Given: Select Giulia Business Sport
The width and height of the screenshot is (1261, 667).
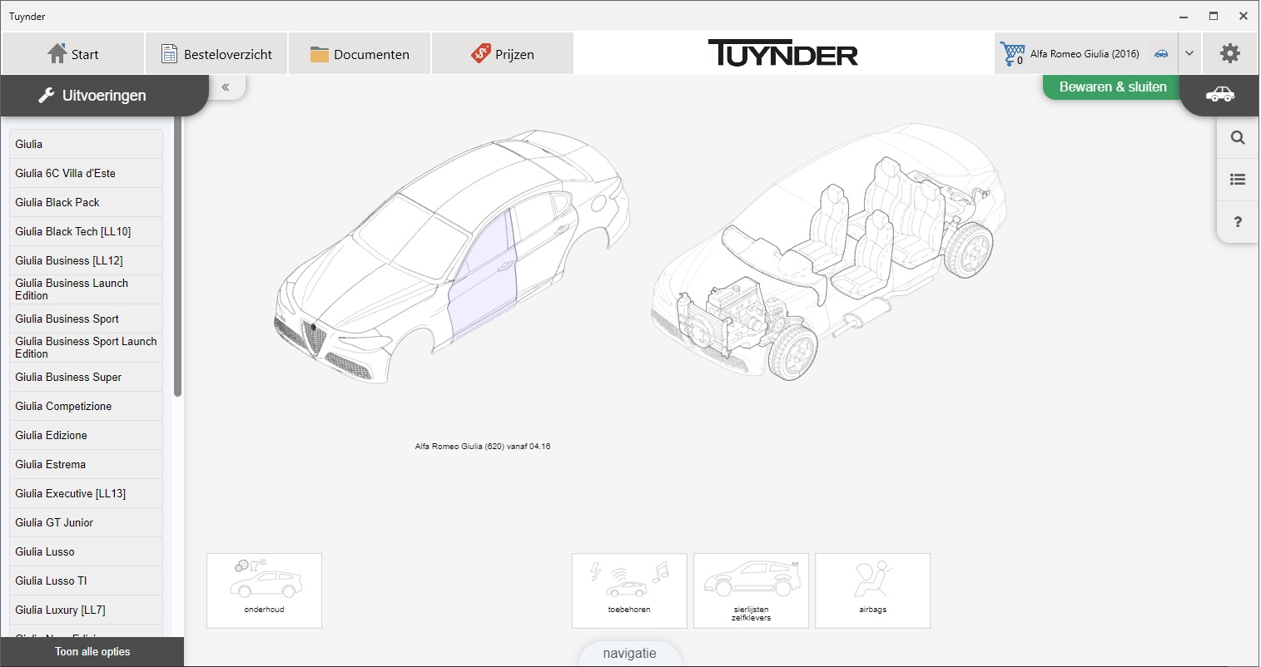Looking at the screenshot, I should (x=86, y=319).
